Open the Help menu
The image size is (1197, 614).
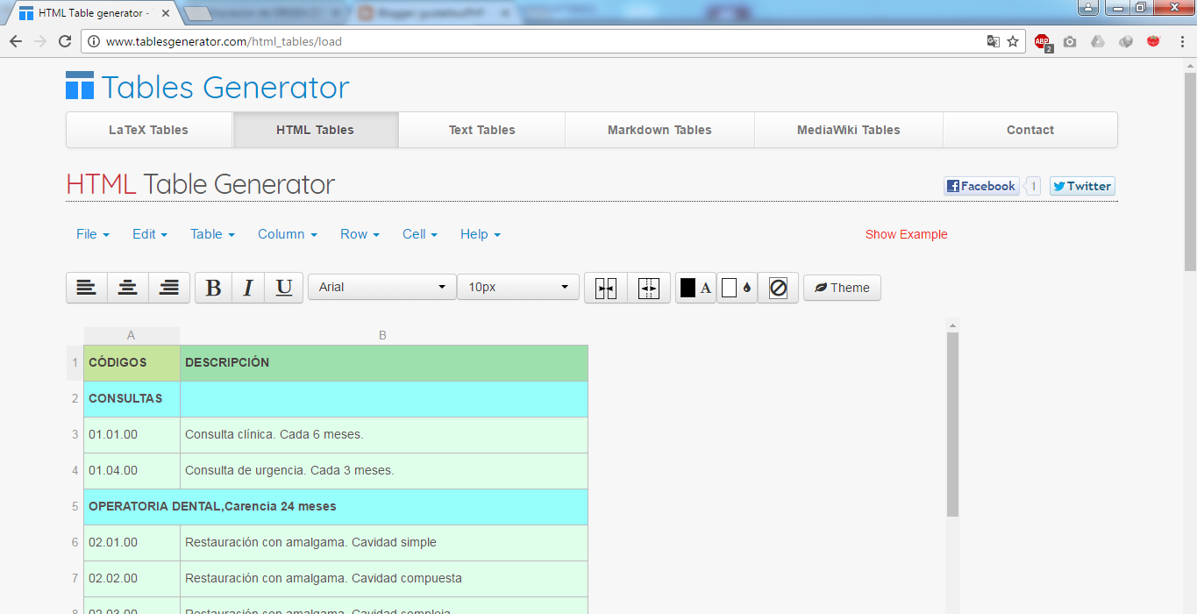tap(480, 234)
